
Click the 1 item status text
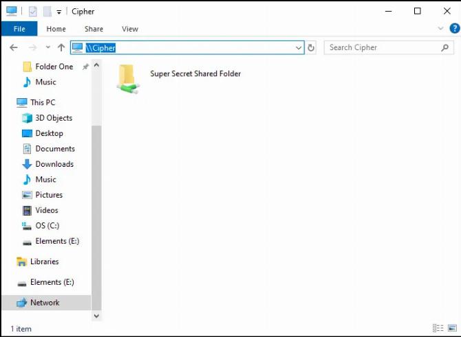[21, 329]
